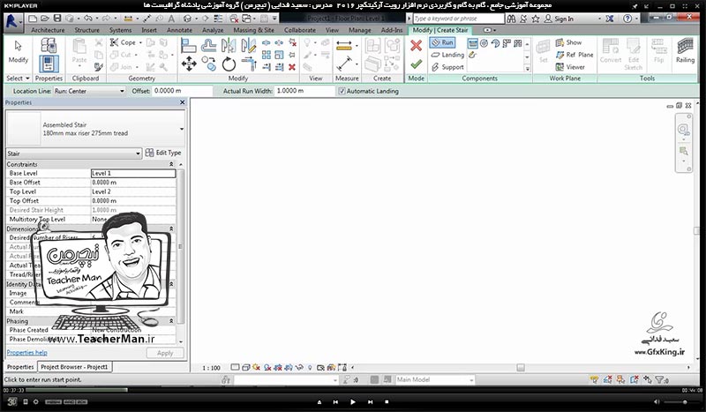The image size is (706, 412).
Task: Click the KMPlayer stop button
Action: coord(387,401)
